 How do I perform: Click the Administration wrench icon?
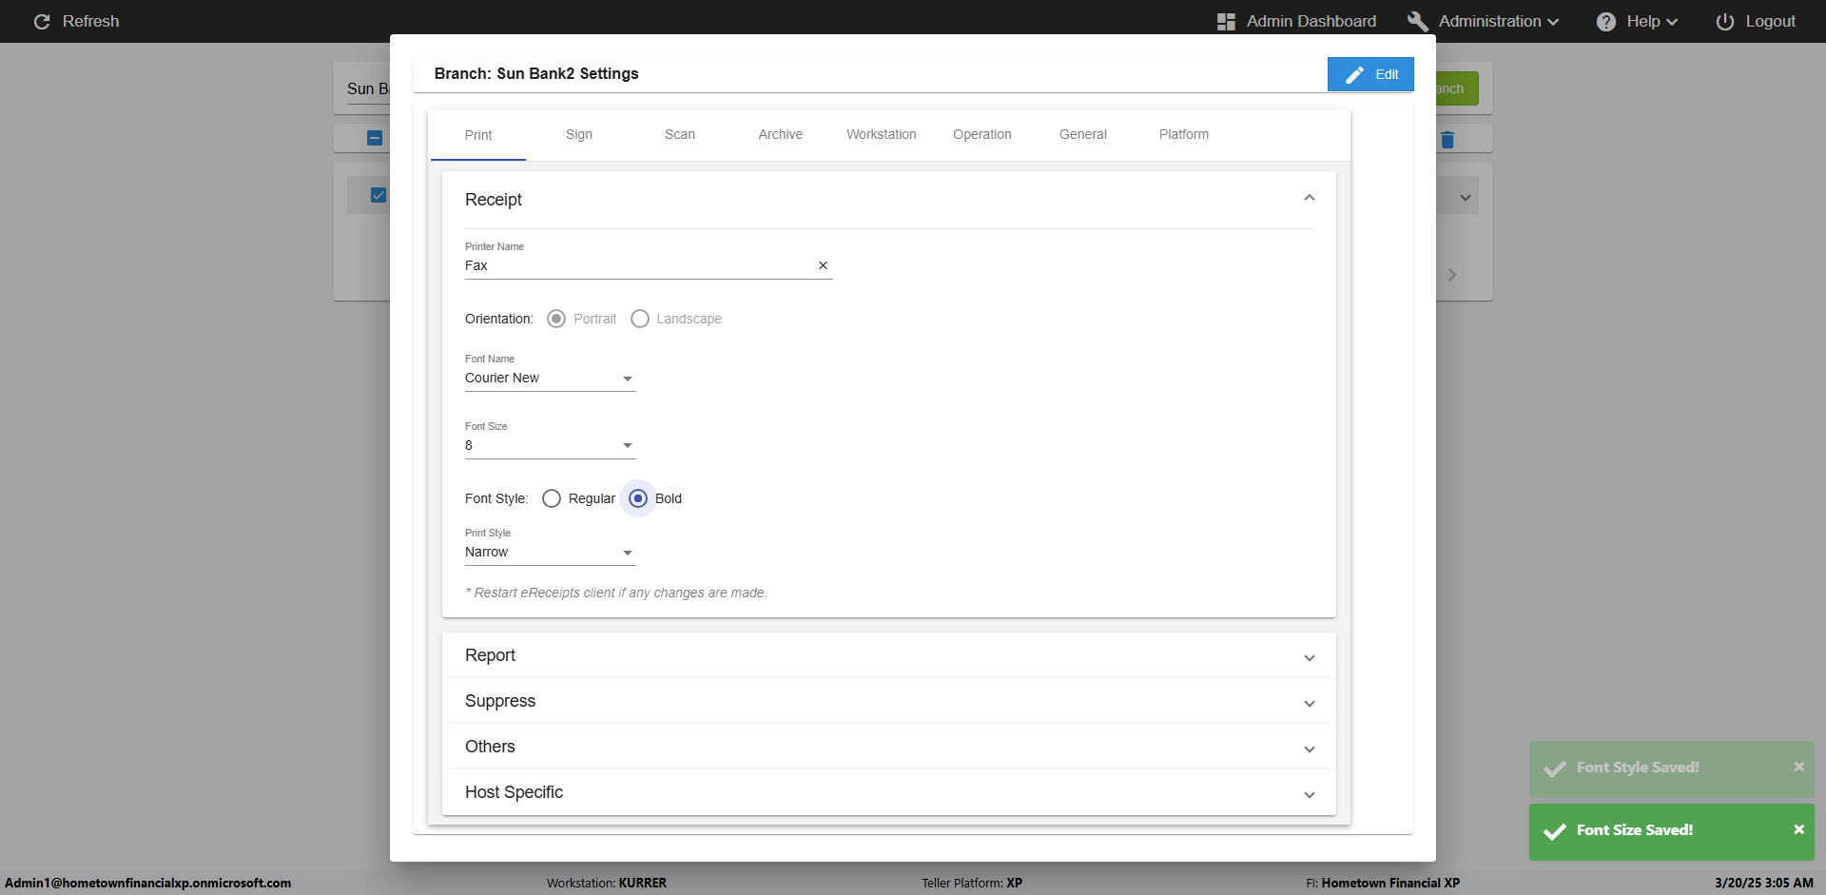click(1417, 22)
